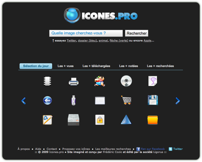
Task: Open the À propos footer link
Action: [24, 149]
